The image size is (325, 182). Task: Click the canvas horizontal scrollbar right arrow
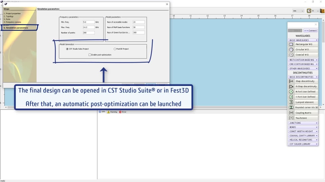[321, 107]
